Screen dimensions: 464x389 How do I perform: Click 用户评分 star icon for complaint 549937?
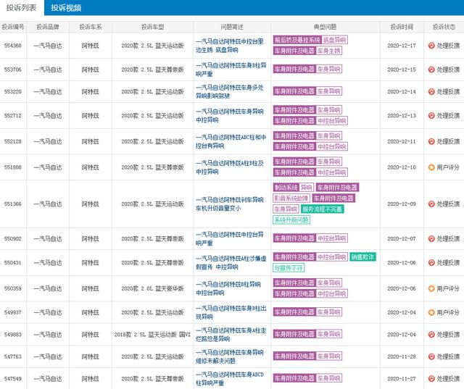[x=431, y=312]
